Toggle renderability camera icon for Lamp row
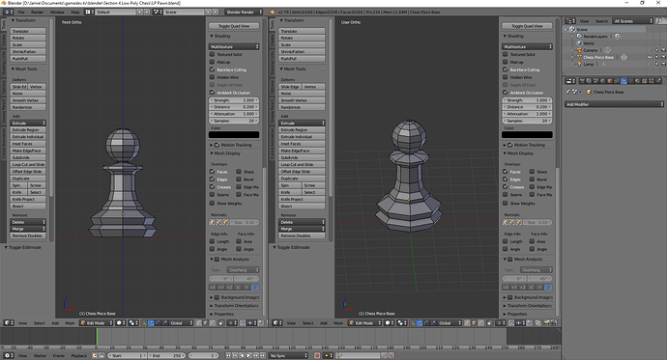 663,64
